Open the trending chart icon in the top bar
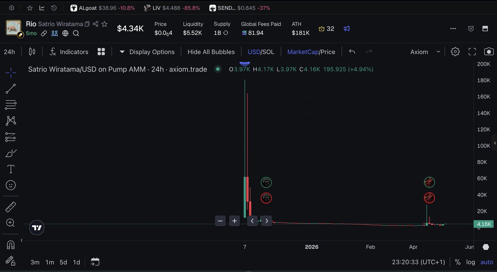The width and height of the screenshot is (497, 272). [42, 8]
